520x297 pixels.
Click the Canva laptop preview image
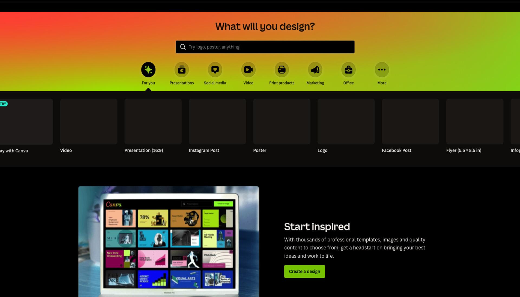tap(168, 241)
